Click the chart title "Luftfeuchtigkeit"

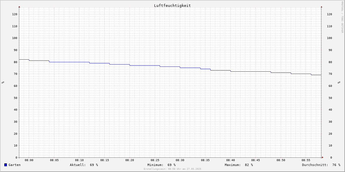[172, 5]
